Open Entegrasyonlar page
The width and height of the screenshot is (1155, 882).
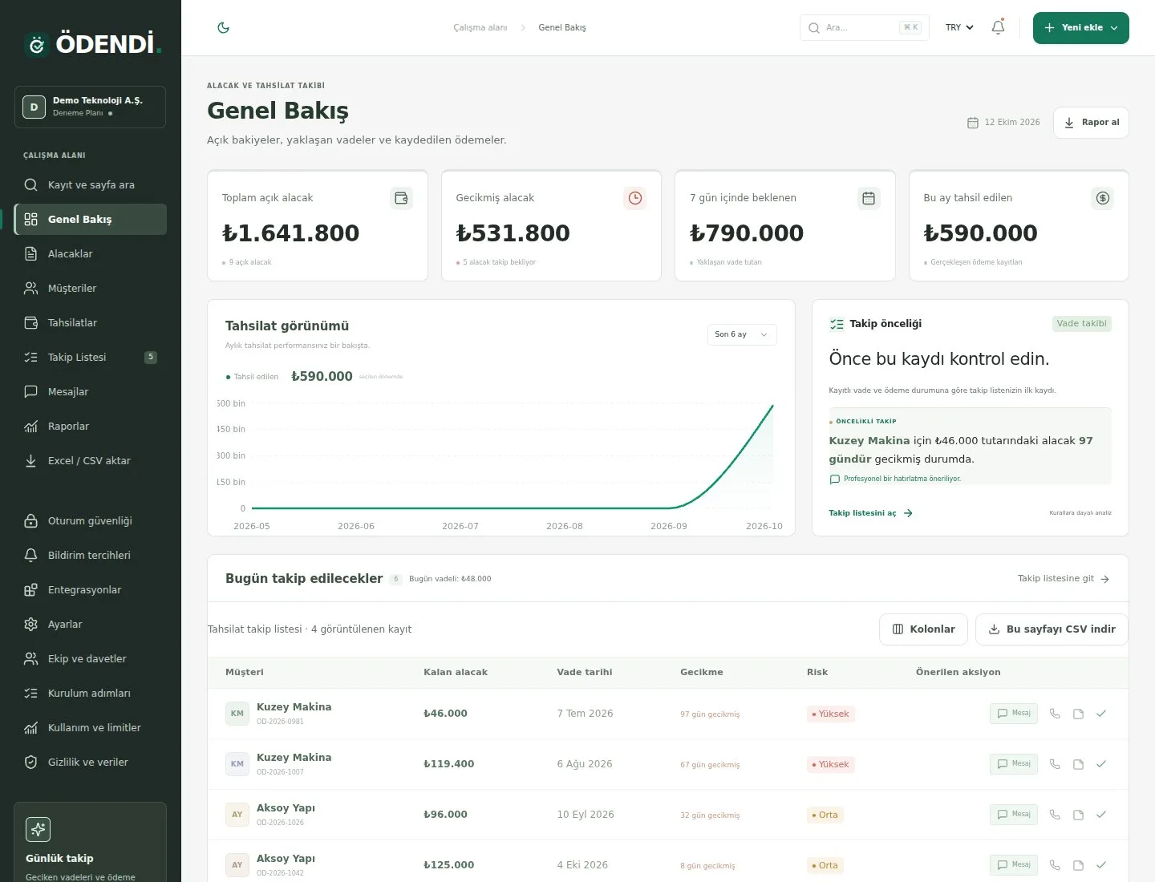click(90, 589)
